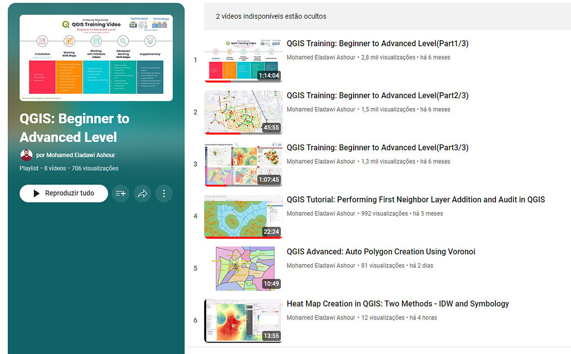The height and width of the screenshot is (354, 571).
Task: Open QGIS Training Beginner to Advanced Part2/3
Action: click(377, 95)
